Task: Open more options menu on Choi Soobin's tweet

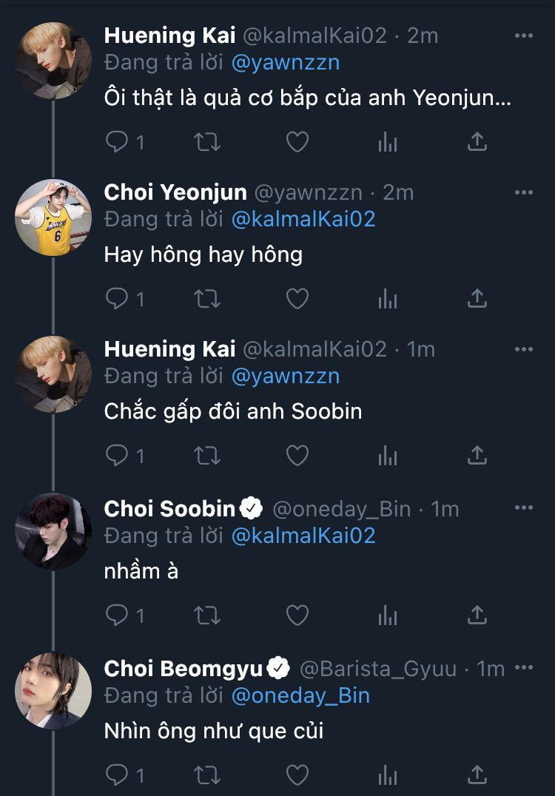Action: click(x=523, y=508)
